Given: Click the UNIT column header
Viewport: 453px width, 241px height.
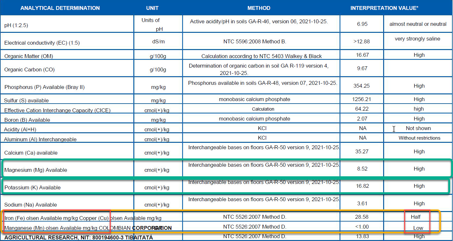Looking at the screenshot, I should tap(152, 8).
